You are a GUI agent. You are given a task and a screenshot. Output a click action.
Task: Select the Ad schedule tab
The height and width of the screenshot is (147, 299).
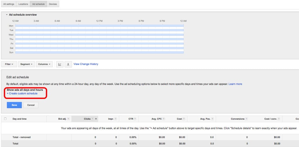38,4
